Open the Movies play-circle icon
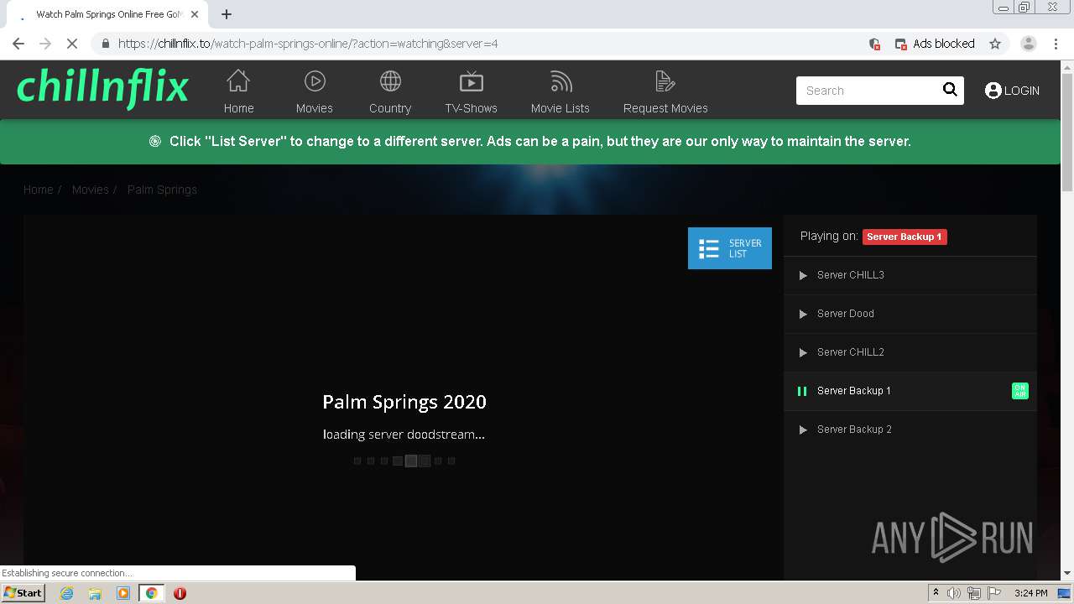Screen dimensions: 1074x604 tap(315, 81)
